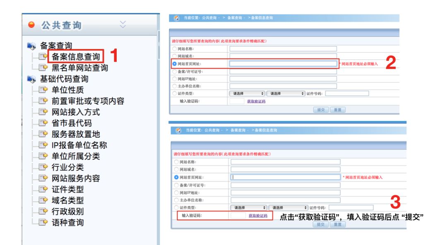This screenshot has height=245, width=447.
Task: Focus 输入验证码 box in the lower form
Action: 238,216
